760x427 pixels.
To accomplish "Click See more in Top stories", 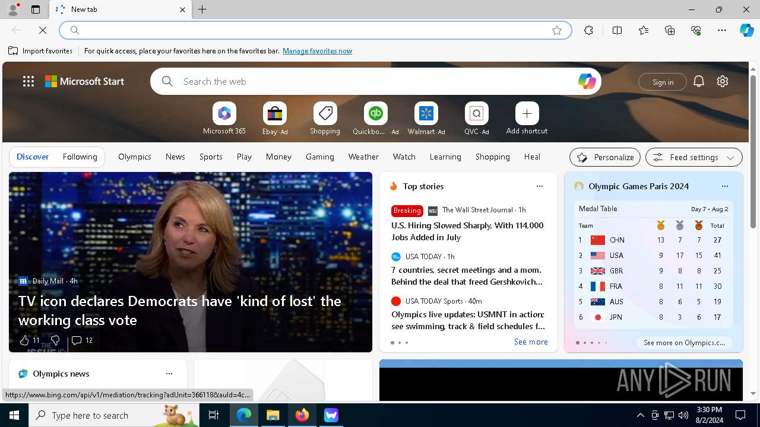I will (x=531, y=342).
